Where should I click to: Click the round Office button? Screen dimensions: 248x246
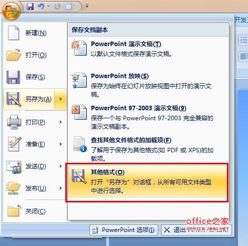tap(11, 11)
